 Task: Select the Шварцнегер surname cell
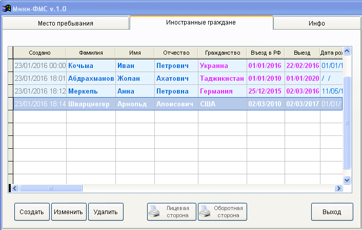[x=91, y=104]
